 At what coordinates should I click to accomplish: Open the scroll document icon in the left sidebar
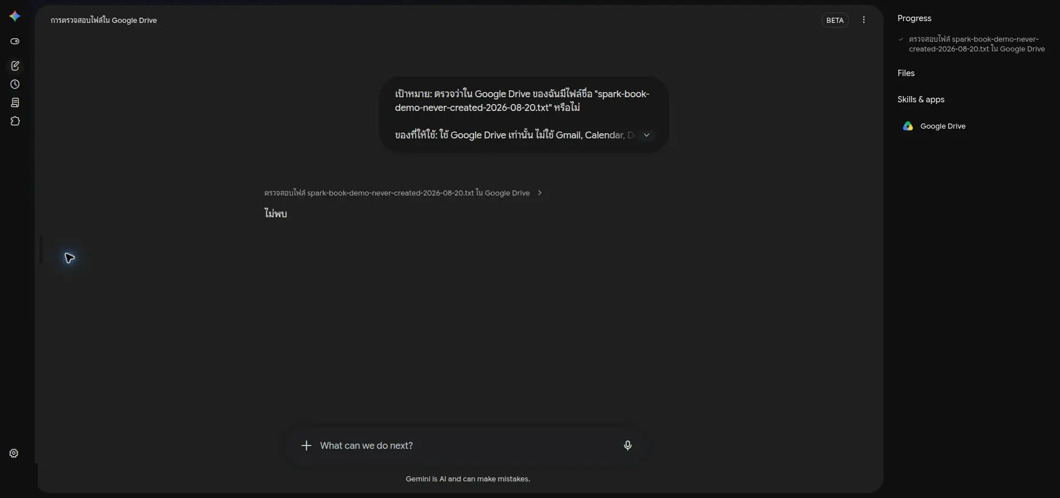(x=15, y=102)
